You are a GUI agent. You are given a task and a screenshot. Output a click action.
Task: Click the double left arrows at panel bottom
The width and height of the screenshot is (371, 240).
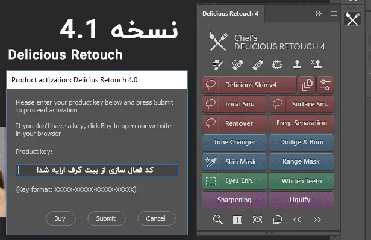point(297,220)
